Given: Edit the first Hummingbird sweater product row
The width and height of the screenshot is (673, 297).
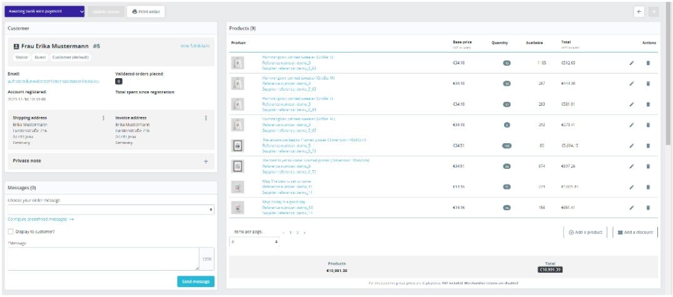Looking at the screenshot, I should 632,63.
